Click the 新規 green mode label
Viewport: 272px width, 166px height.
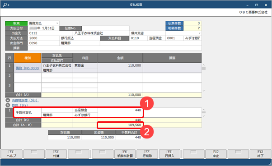[16, 23]
